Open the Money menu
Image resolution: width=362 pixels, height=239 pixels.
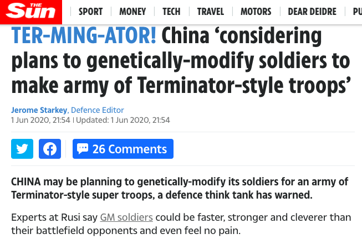(x=132, y=12)
